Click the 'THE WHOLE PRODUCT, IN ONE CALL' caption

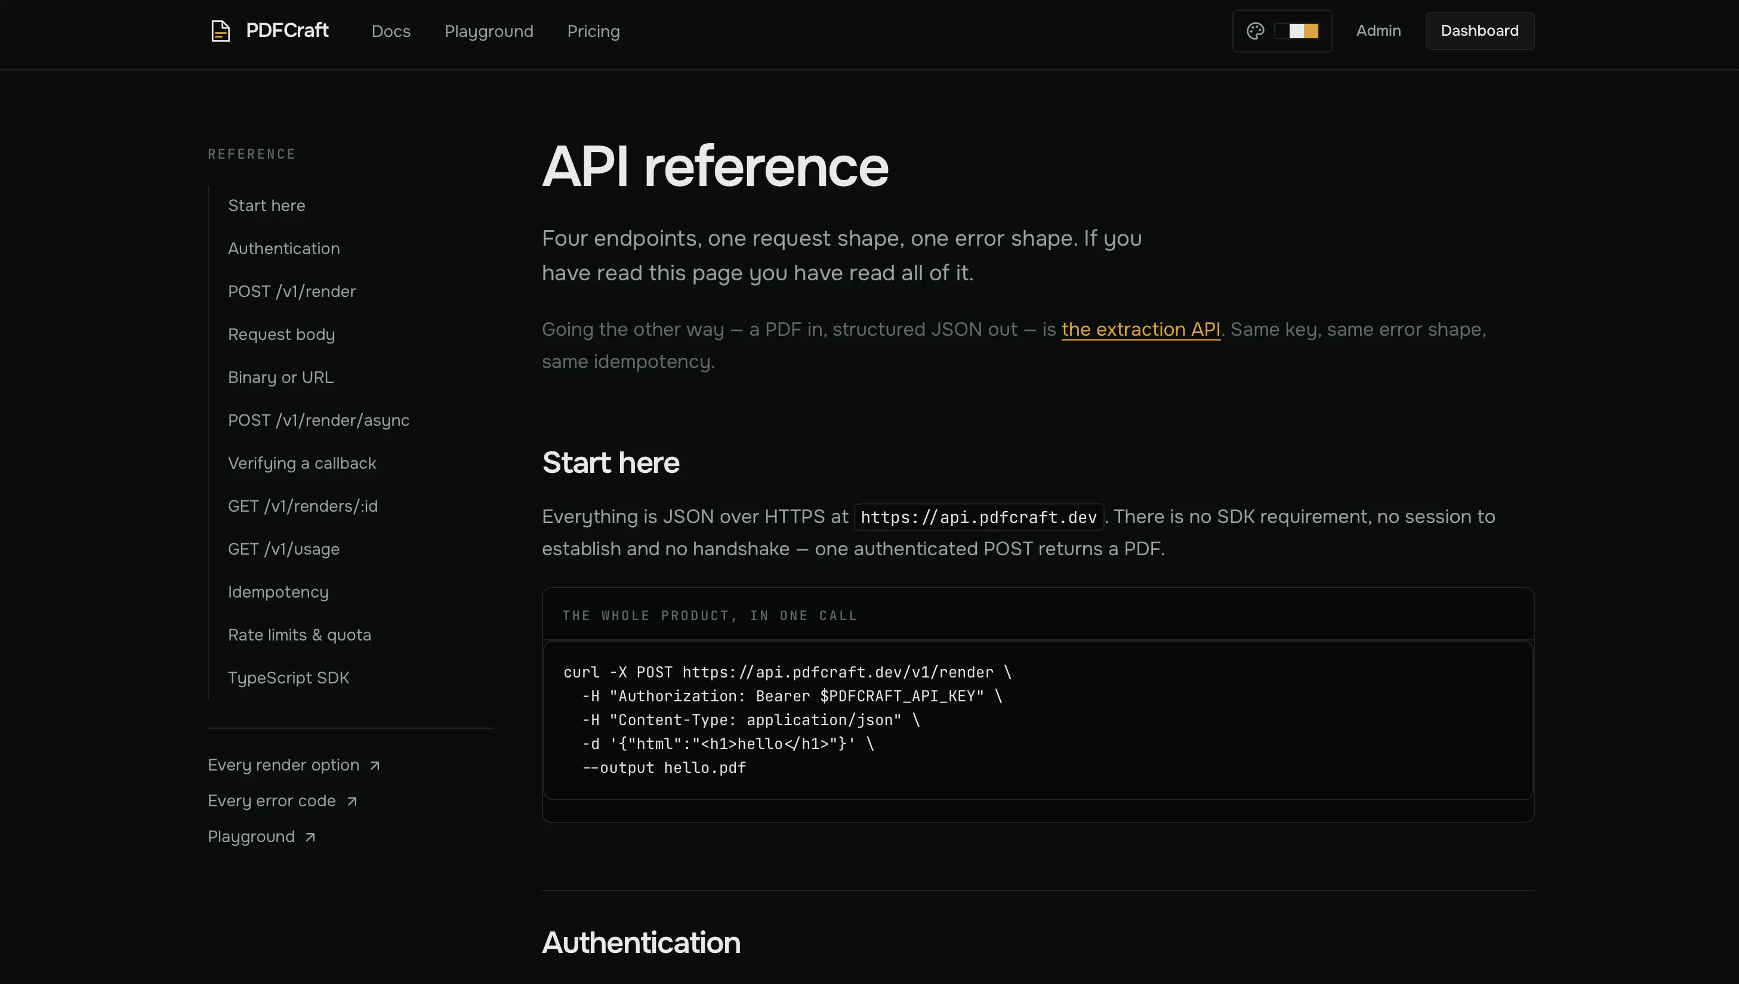709,615
